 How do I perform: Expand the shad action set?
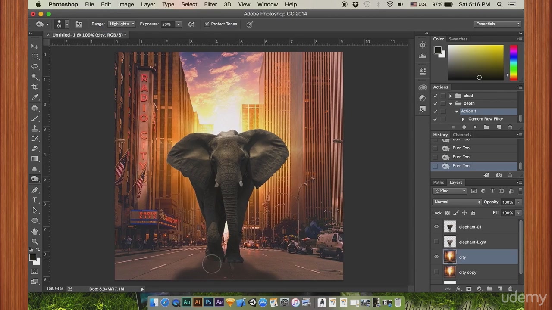451,96
